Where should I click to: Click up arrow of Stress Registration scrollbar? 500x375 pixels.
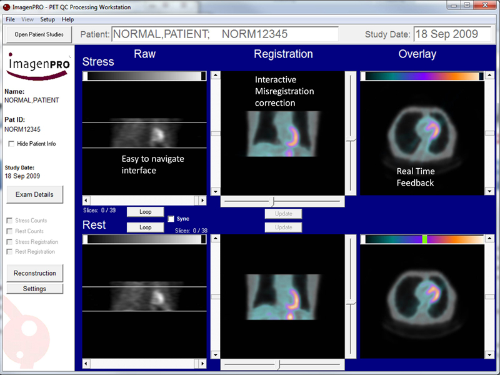(x=216, y=75)
